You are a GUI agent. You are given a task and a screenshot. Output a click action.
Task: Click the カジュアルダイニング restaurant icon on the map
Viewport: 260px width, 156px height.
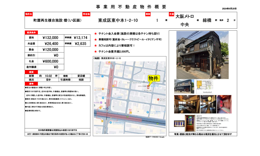click(158, 99)
